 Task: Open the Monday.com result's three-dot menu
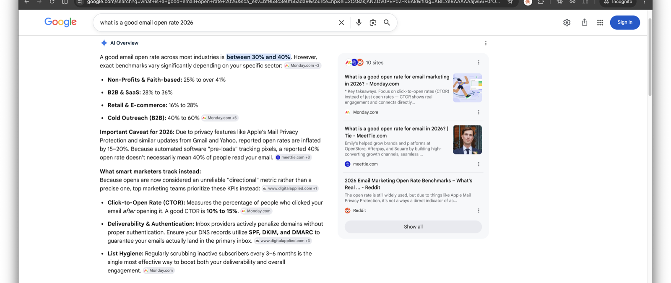tap(479, 112)
